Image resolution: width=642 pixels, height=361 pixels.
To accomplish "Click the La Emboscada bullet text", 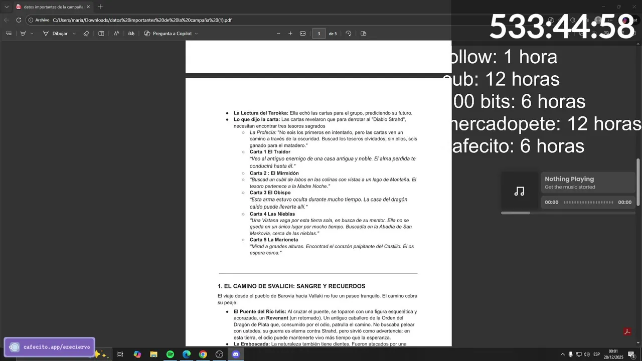I will 320,344.
